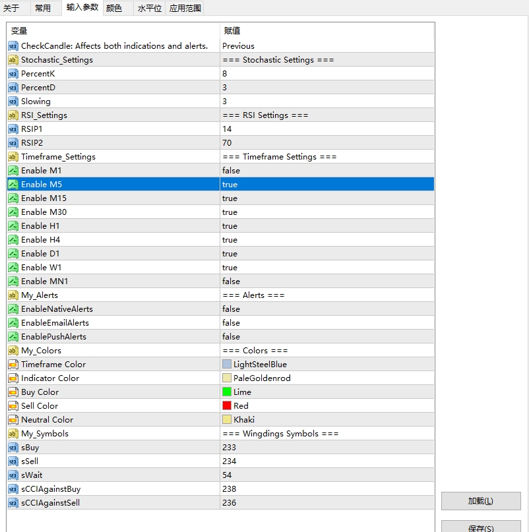Click the 保存(S) button

(481, 527)
